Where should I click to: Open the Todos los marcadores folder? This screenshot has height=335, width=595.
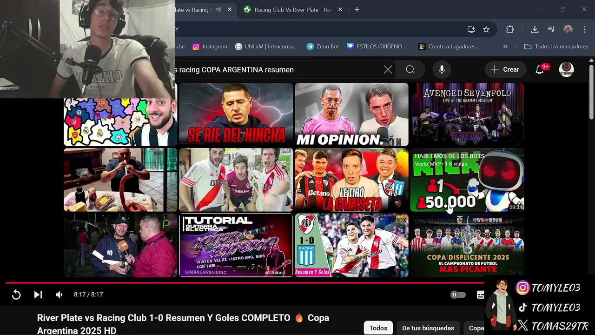click(556, 47)
